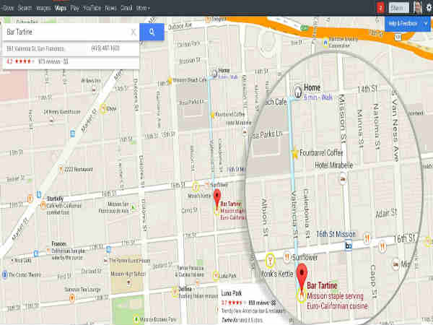Clear the Bar Tartine search text
This screenshot has height=325, width=433.
click(x=134, y=32)
